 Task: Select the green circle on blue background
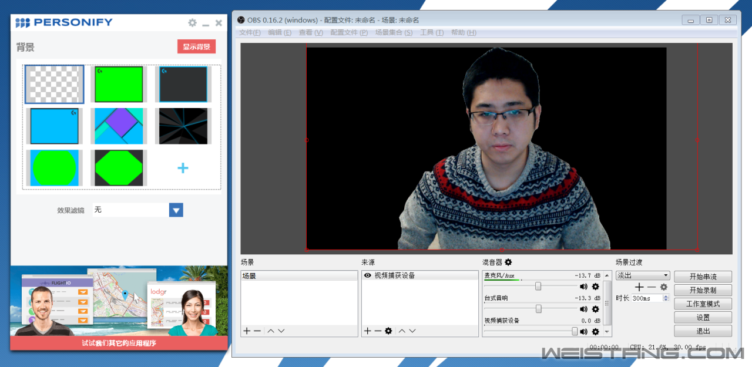[x=54, y=168]
